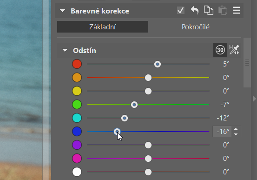Click the purple hue value 0°
The height and width of the screenshot is (180, 257).
click(226, 145)
